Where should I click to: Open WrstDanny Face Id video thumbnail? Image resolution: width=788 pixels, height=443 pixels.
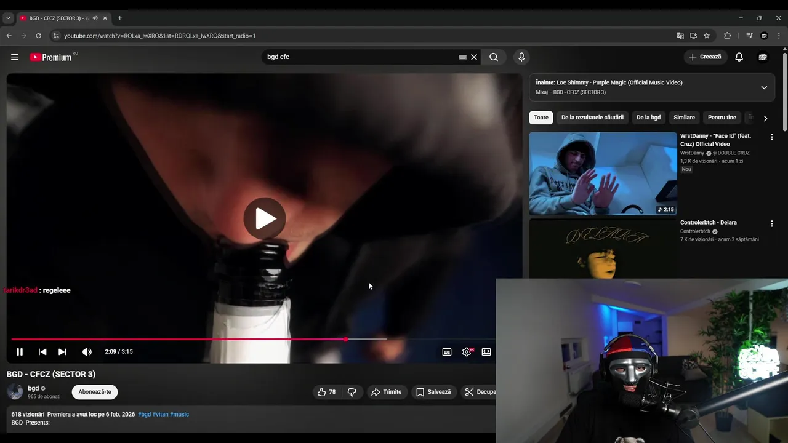(603, 174)
